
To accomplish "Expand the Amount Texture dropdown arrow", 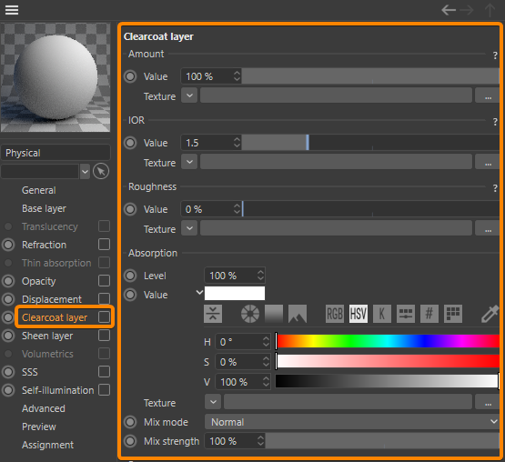I will pos(189,95).
